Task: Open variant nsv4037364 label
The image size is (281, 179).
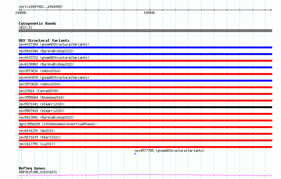Action: click(x=54, y=44)
